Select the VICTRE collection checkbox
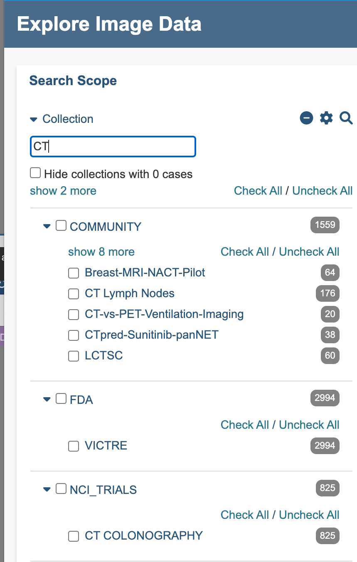357x562 pixels. 74,446
